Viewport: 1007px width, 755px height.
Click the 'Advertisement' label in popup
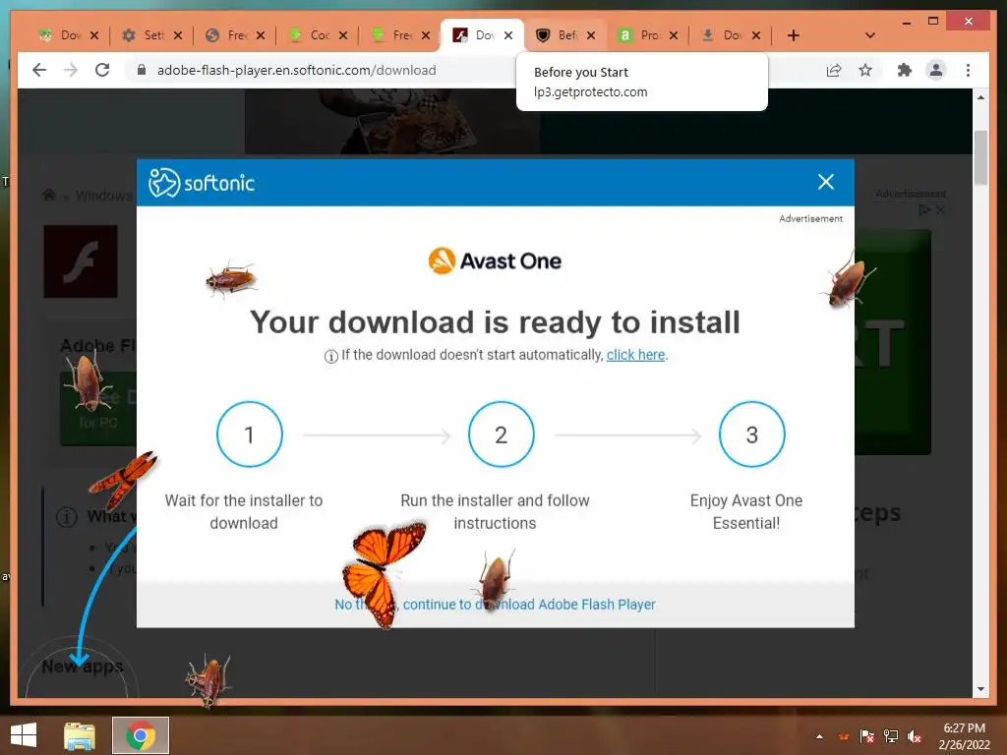tap(810, 219)
